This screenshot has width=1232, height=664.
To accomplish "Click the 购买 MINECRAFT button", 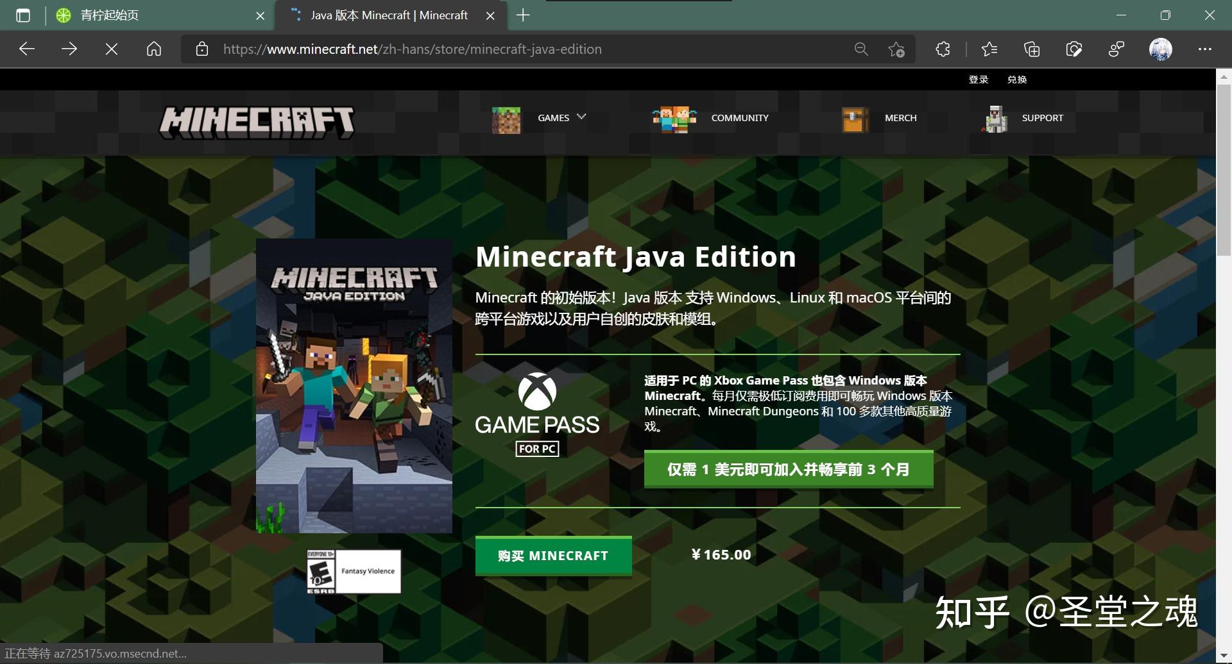I will pyautogui.click(x=553, y=555).
